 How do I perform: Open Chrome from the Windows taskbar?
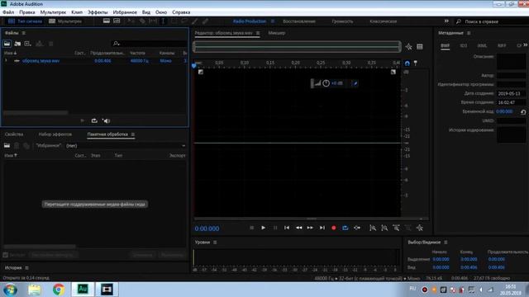(59, 290)
